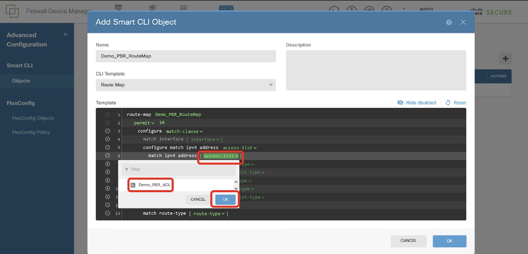Open Smart CLI section in sidebar
Screen dimensions: 528x254
click(x=20, y=65)
